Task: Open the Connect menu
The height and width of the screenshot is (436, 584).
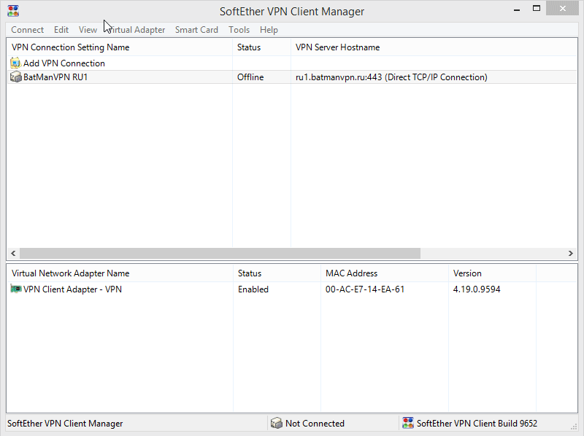Action: tap(27, 29)
